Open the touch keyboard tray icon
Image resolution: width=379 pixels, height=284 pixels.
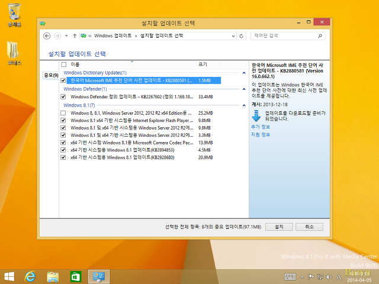click(290, 277)
